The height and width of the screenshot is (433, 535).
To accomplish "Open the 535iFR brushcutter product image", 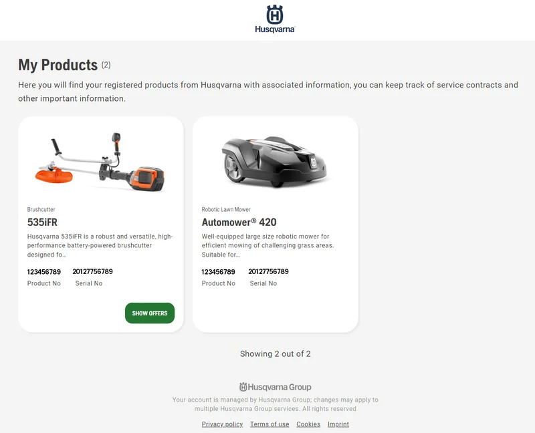I will [x=100, y=161].
